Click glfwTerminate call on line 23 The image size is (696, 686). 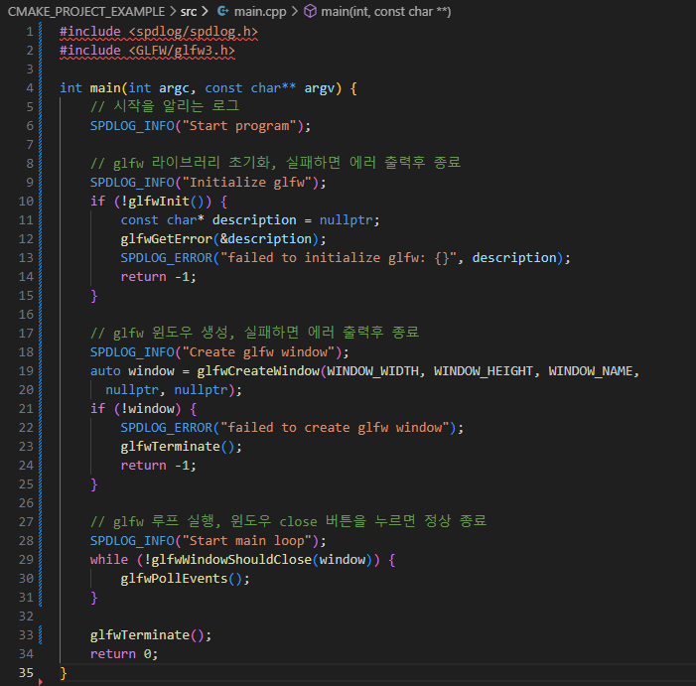170,447
